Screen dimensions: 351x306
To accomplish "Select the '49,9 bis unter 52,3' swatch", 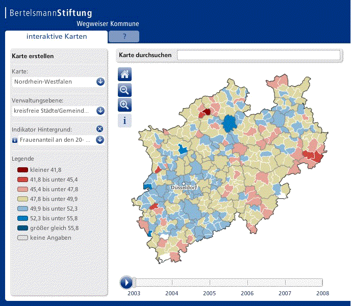I will 22,209.
